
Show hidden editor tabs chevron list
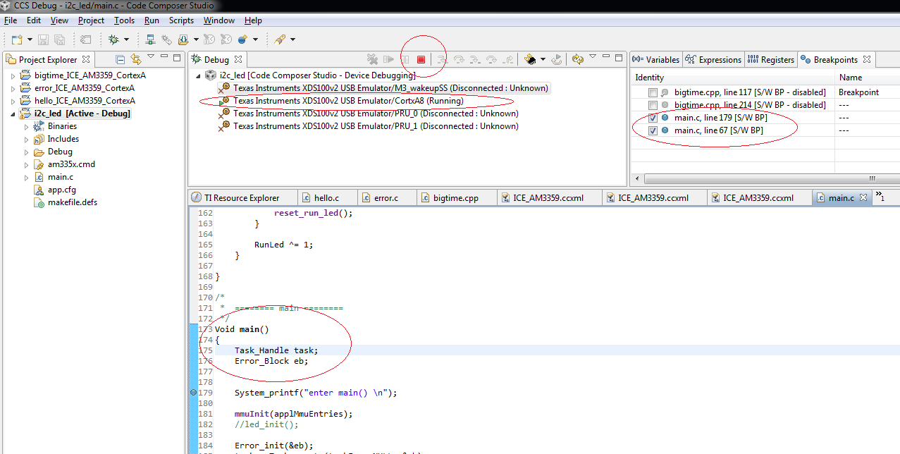879,198
